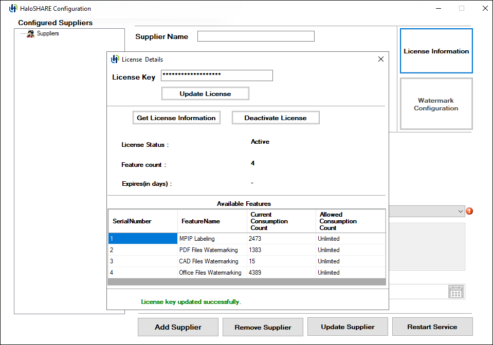
Task: Click the Add Supplier button
Action: (x=178, y=327)
